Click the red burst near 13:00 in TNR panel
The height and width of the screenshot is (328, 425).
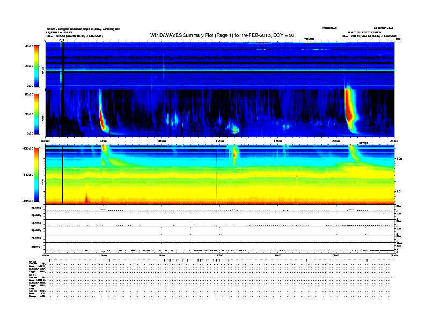point(234,155)
